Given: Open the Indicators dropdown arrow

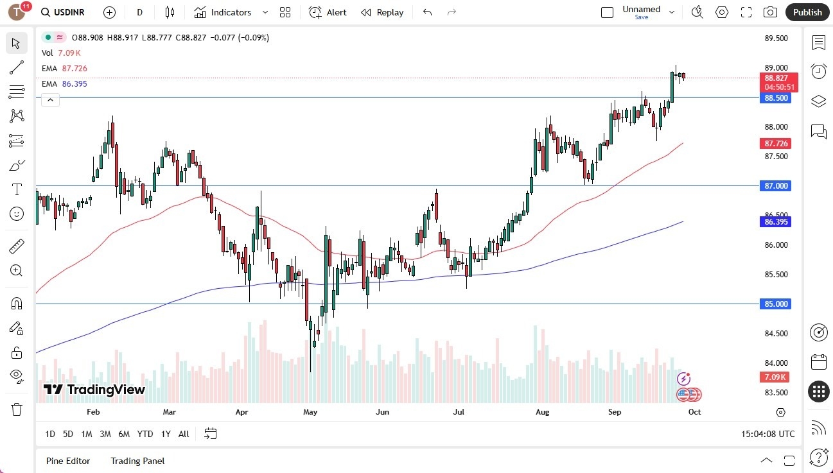Looking at the screenshot, I should coord(265,12).
